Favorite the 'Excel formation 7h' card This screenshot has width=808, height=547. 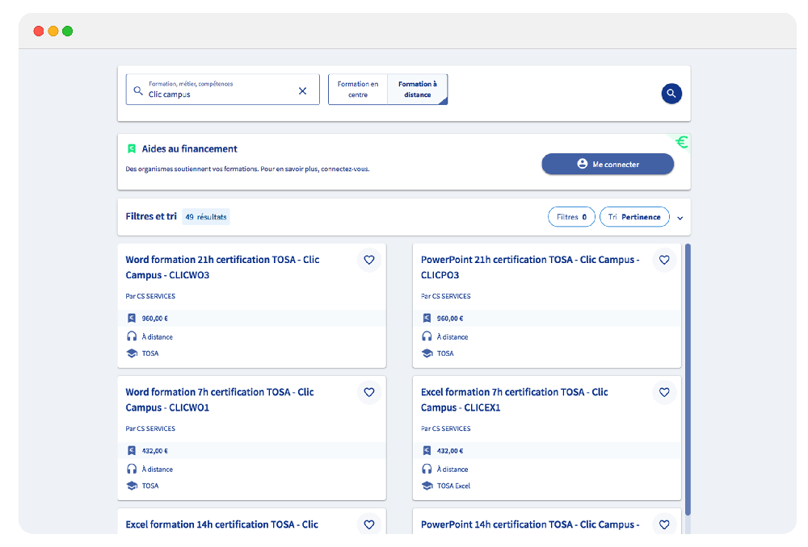coord(664,392)
